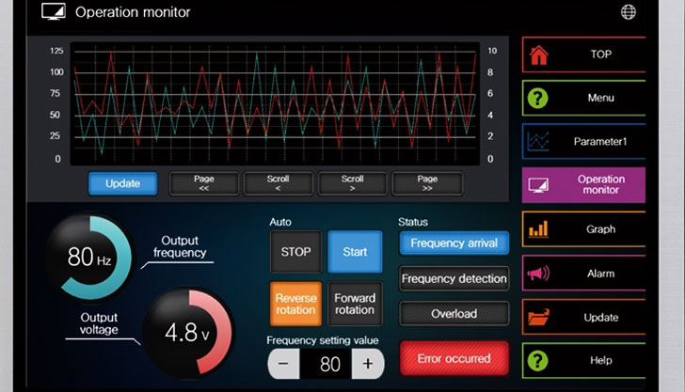The height and width of the screenshot is (392, 685).
Task: Click the green question mark Menu icon
Action: tap(539, 98)
